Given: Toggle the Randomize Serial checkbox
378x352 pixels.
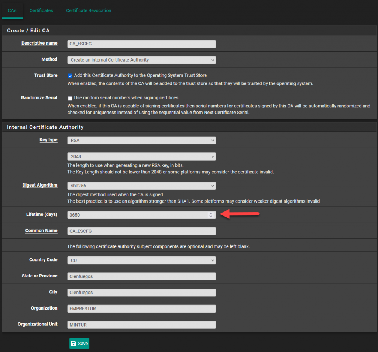Looking at the screenshot, I should coord(70,98).
